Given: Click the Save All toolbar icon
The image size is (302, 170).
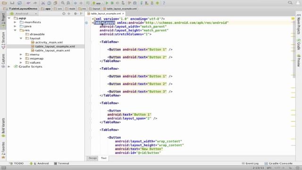Looking at the screenshot, I should [12, 3].
